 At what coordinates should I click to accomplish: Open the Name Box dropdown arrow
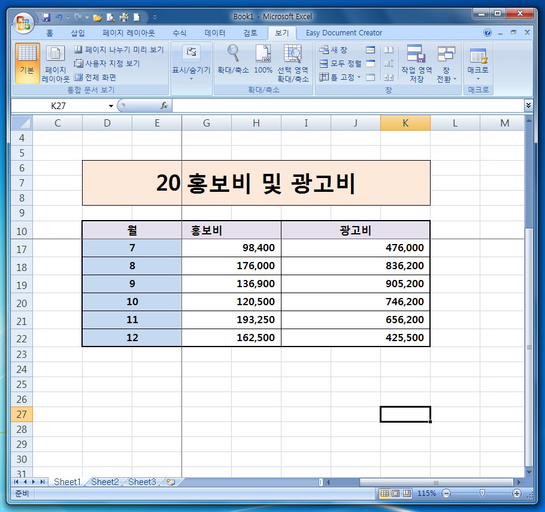(x=111, y=106)
